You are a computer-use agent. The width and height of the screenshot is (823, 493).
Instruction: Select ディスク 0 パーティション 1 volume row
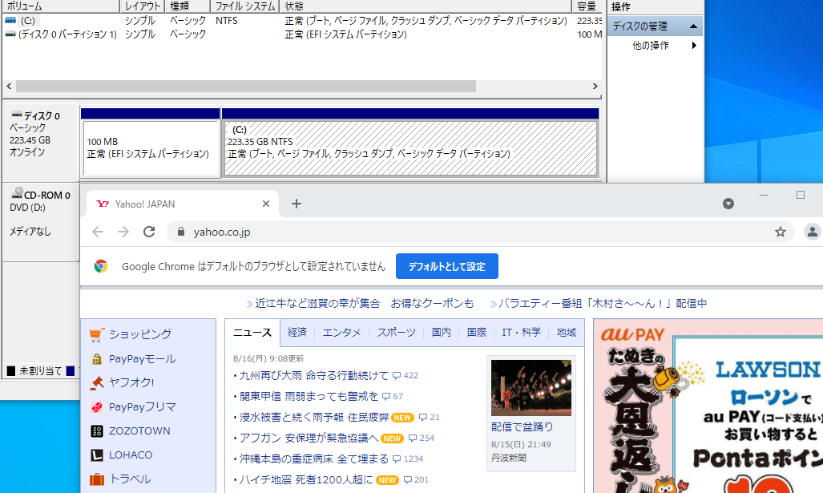point(302,34)
